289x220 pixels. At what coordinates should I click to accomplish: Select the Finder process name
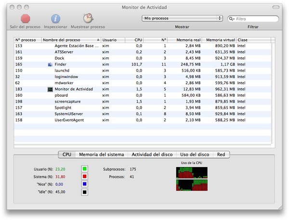pos(60,65)
